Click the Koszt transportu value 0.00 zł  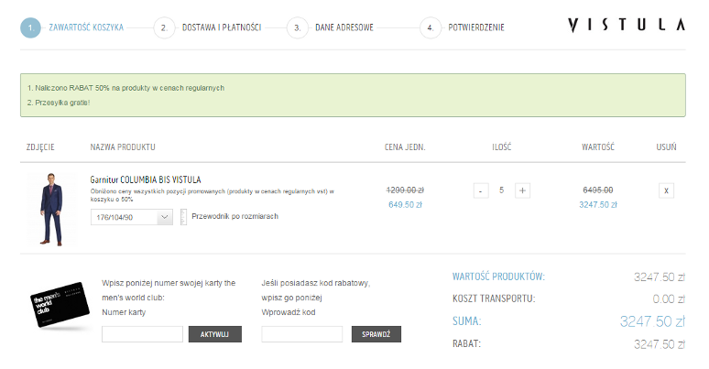669,298
